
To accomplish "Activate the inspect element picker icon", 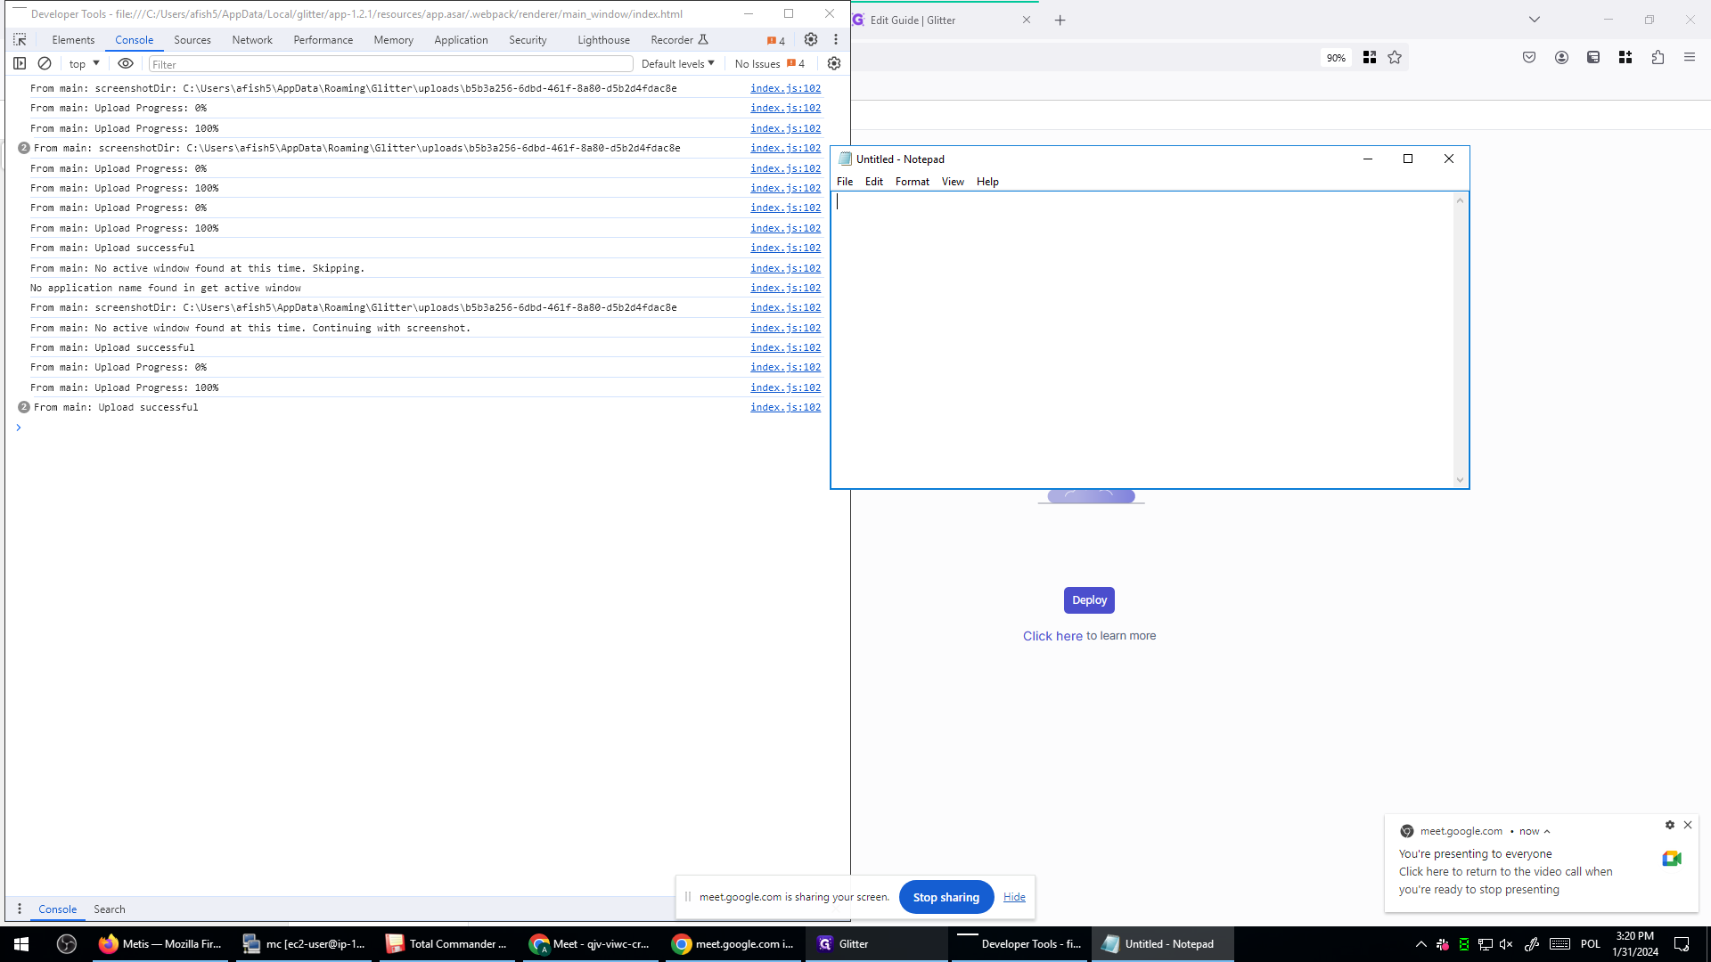I will [x=20, y=40].
